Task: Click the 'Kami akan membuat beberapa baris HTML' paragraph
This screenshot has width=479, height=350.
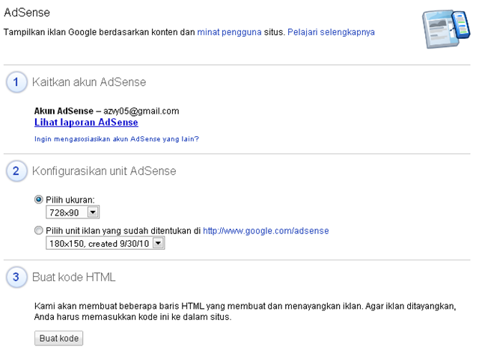Action: (245, 312)
